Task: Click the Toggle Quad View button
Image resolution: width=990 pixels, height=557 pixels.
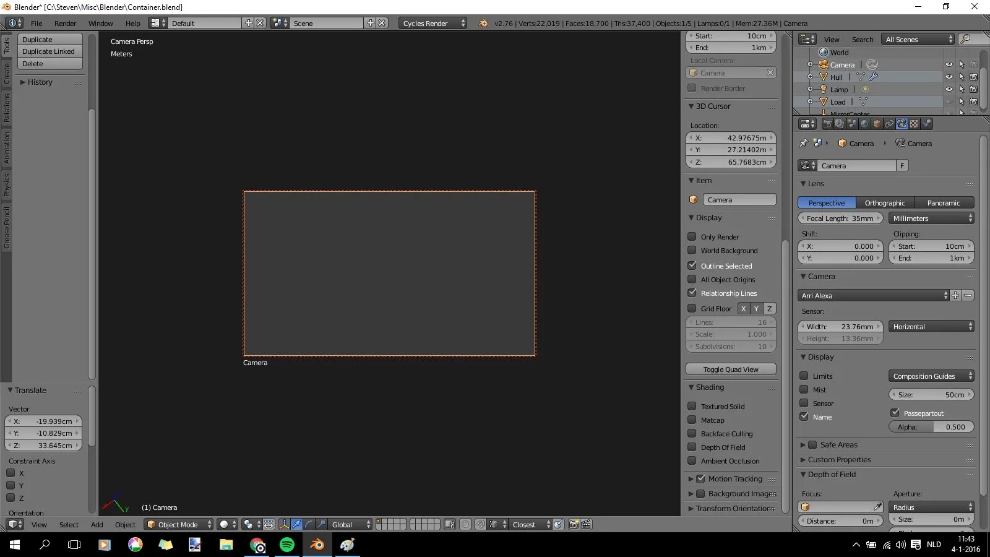Action: 731,369
